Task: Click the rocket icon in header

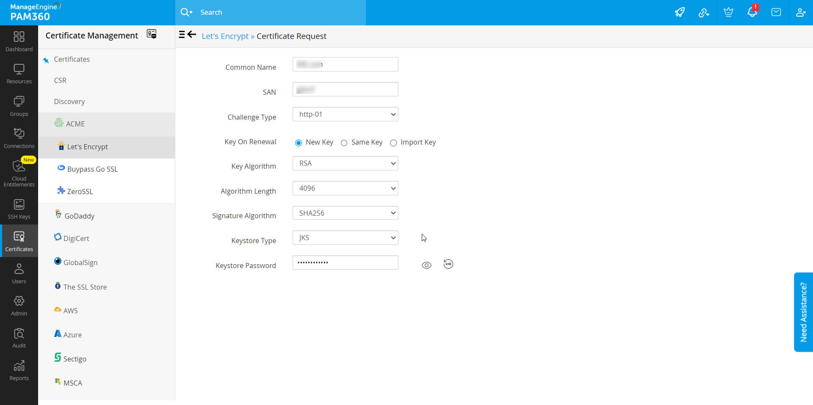Action: [x=680, y=12]
